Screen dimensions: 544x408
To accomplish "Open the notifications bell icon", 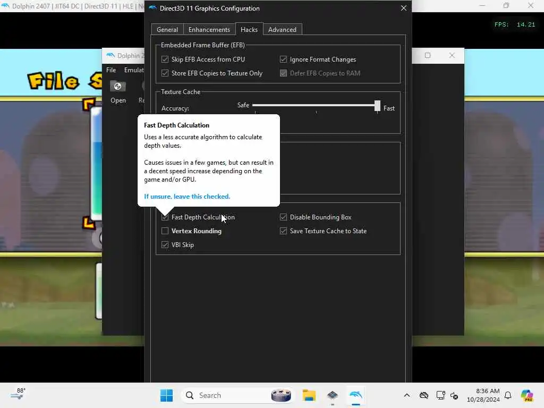I will (x=508, y=395).
